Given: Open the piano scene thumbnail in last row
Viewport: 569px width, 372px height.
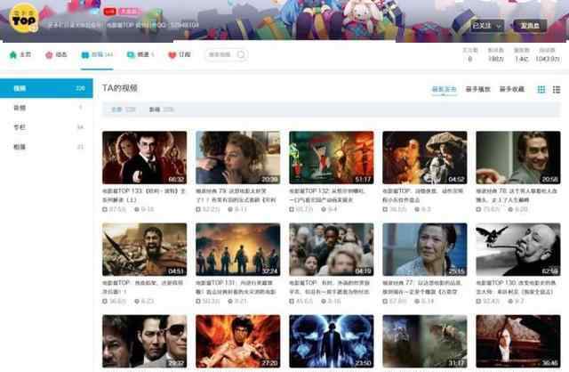Looking at the screenshot, I should 518,342.
